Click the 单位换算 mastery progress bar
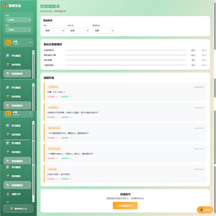 click(x=126, y=60)
